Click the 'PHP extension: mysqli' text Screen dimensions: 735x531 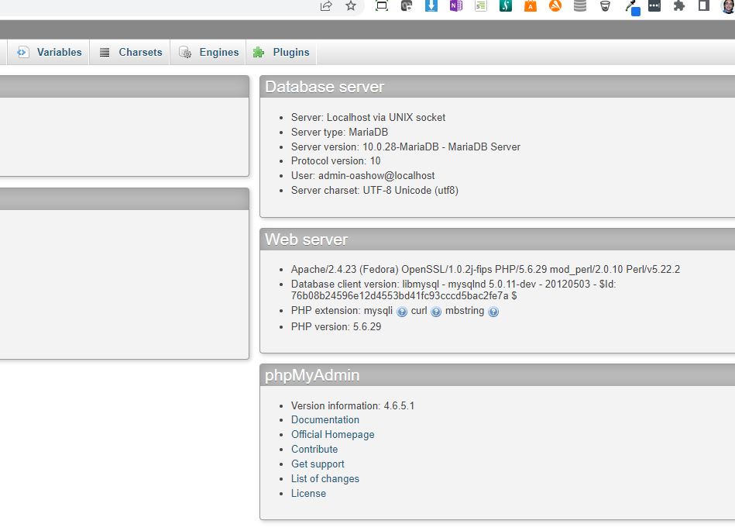click(342, 311)
